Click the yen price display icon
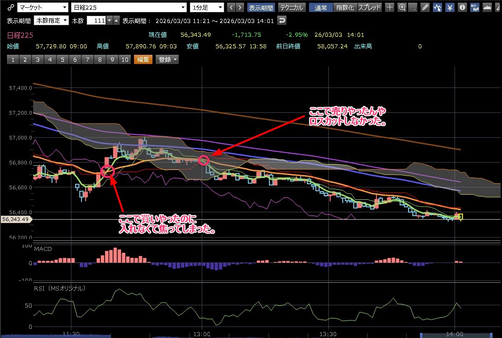 450,7
